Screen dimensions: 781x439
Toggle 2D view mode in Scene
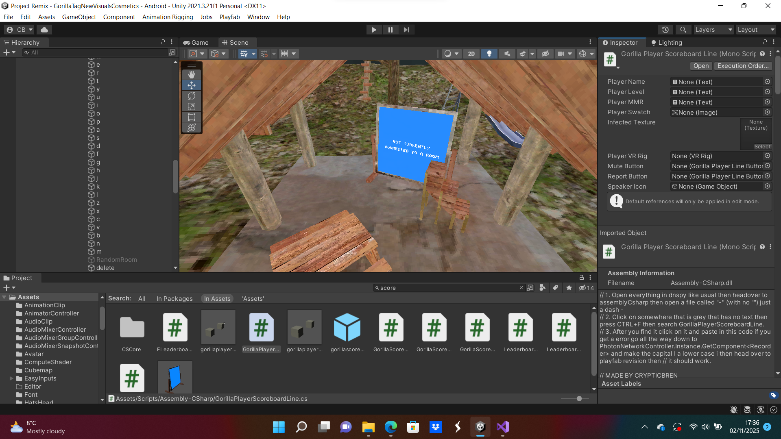[x=471, y=54]
